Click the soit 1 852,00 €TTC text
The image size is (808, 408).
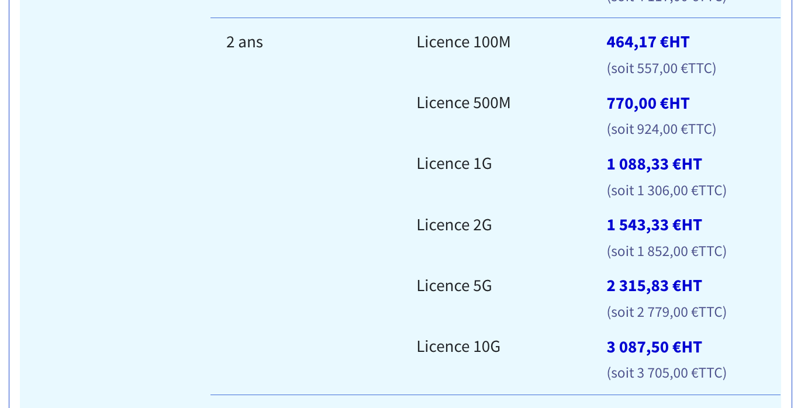667,251
